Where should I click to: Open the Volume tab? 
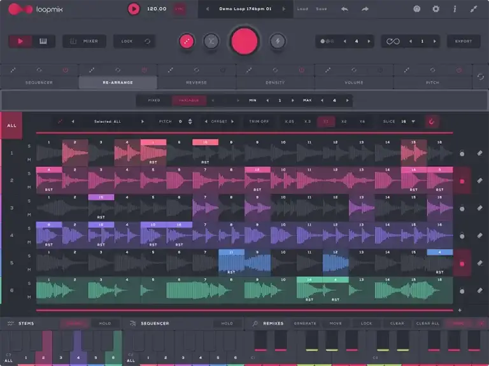pyautogui.click(x=353, y=82)
